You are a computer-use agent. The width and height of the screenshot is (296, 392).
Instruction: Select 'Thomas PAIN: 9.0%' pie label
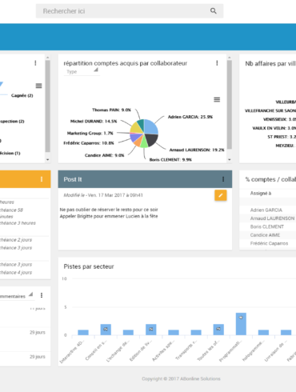click(111, 110)
